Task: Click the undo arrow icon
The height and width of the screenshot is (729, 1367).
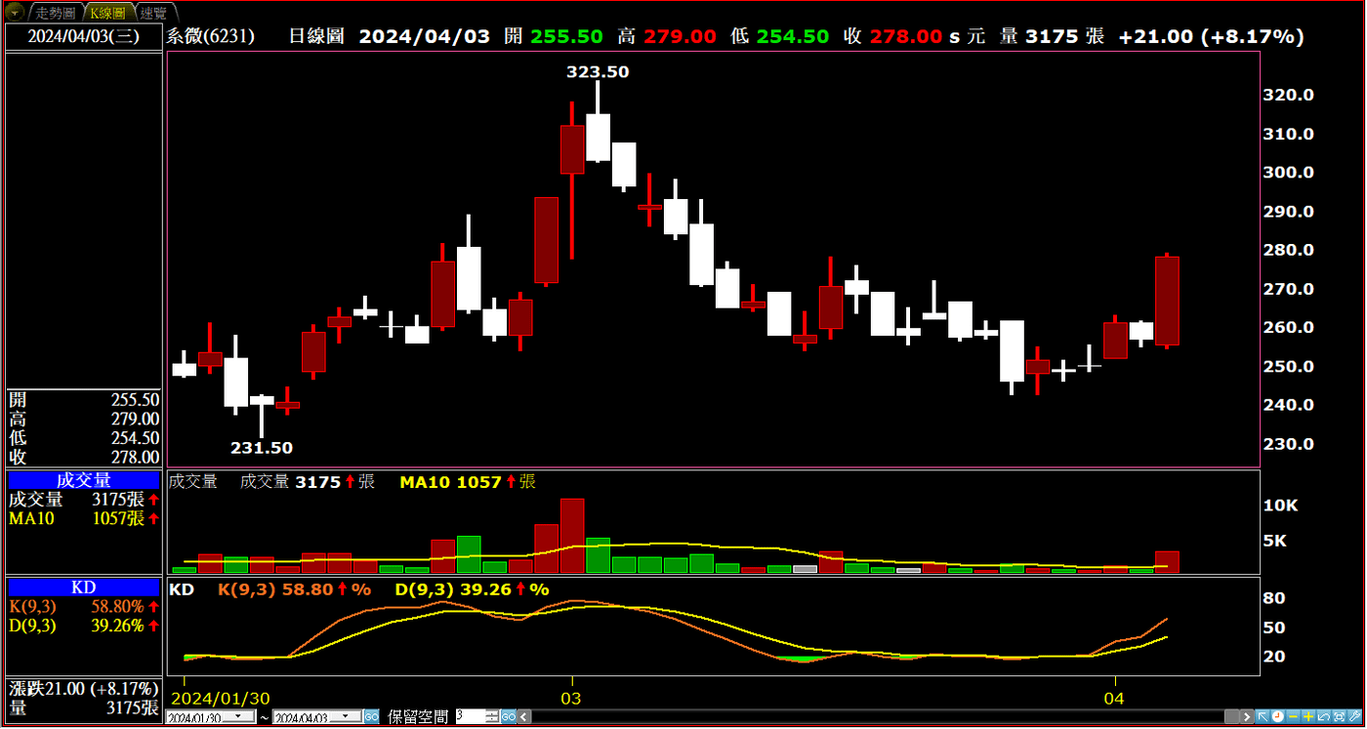Action: pos(1323,716)
